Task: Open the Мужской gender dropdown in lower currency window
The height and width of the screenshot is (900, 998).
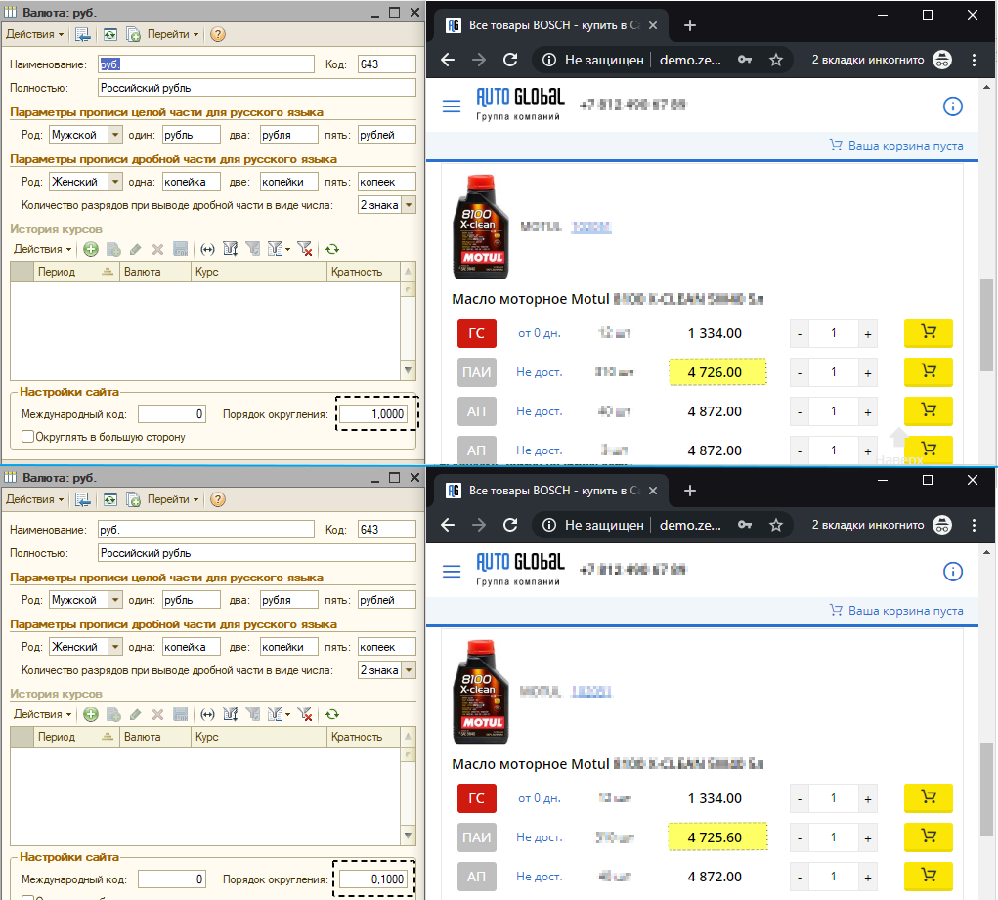Action: point(114,600)
